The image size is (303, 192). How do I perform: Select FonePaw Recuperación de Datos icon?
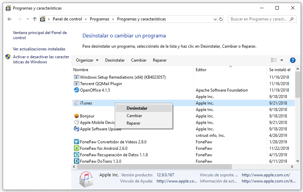77,155
